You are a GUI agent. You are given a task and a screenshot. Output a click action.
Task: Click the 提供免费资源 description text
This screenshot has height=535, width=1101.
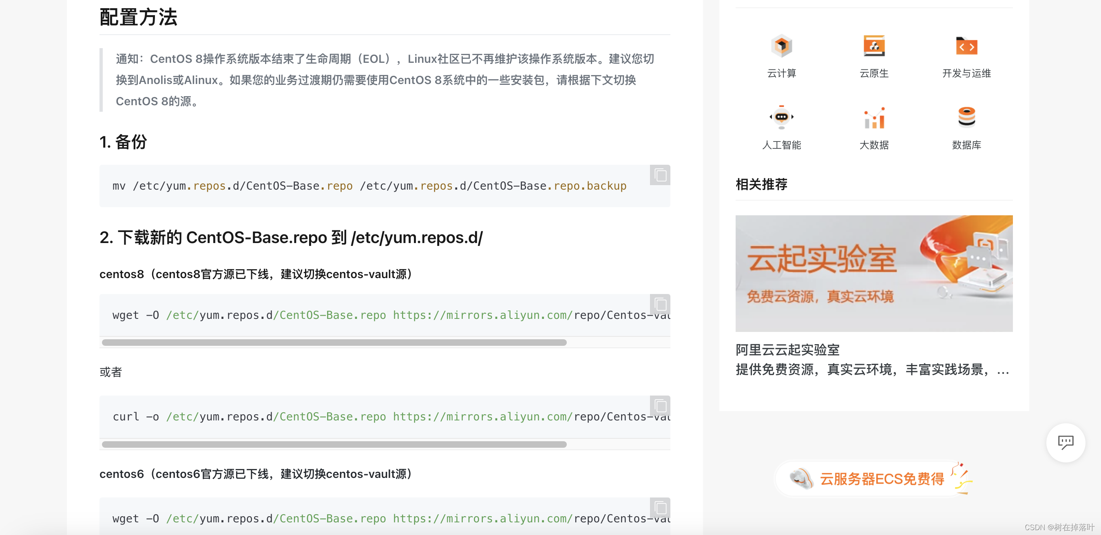coord(872,369)
